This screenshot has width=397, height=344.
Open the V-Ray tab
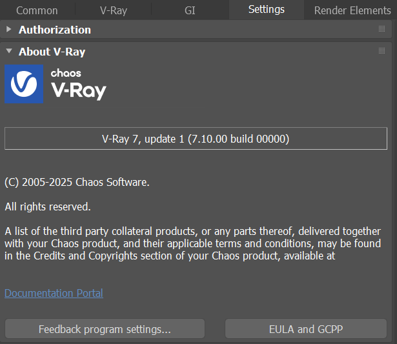pos(114,10)
